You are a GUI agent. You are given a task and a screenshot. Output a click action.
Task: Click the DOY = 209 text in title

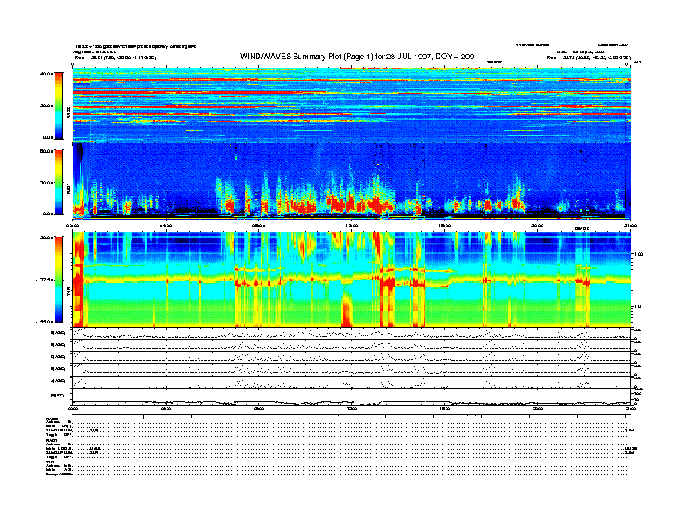click(454, 57)
